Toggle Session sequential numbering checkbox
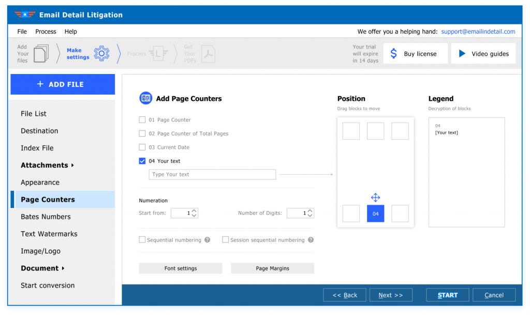530x315 pixels. (x=225, y=239)
